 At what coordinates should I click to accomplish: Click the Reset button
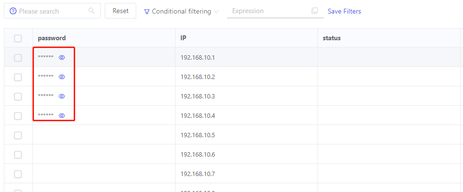click(120, 11)
